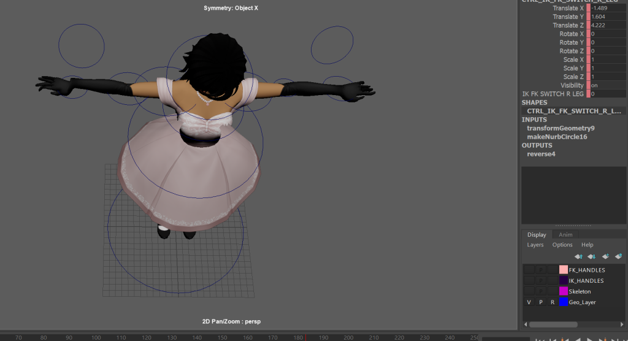Switch to the Display tab
Screen dimensions: 628x341
537,235
